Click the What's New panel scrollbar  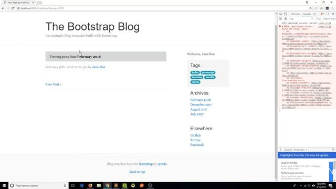[334, 165]
